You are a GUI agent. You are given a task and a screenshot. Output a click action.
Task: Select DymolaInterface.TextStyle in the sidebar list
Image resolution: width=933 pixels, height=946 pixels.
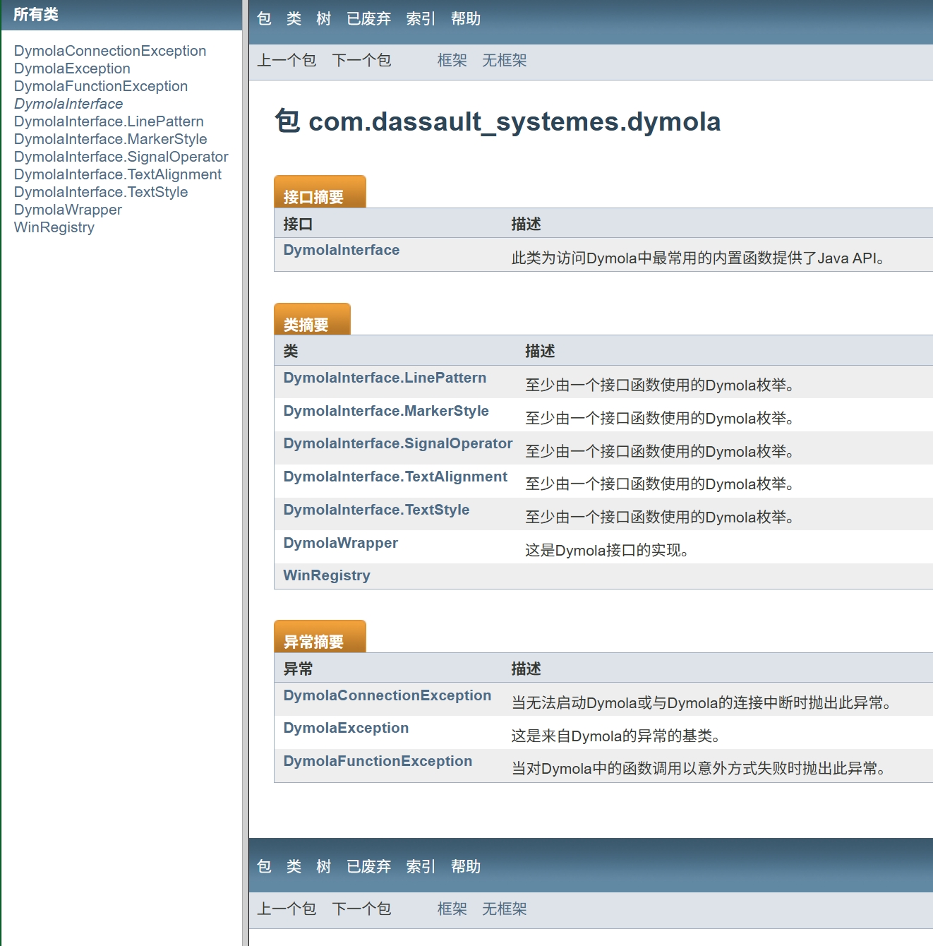click(101, 192)
